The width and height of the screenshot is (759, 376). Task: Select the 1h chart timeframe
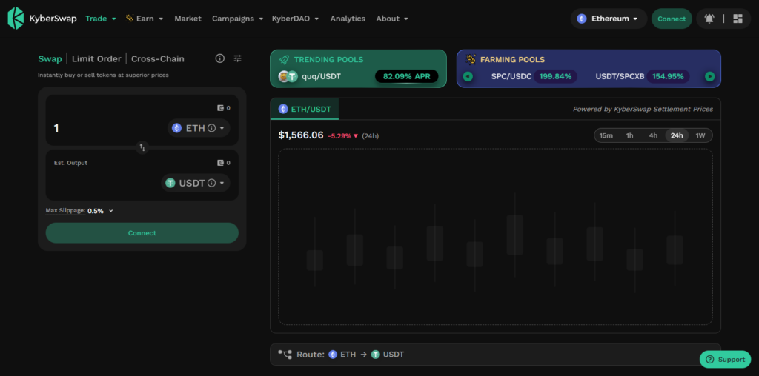[x=629, y=135]
